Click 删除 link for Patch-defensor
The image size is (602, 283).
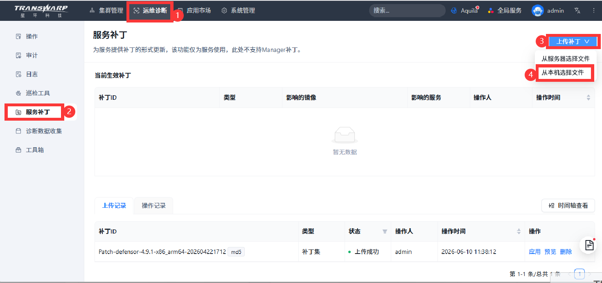[x=566, y=252]
